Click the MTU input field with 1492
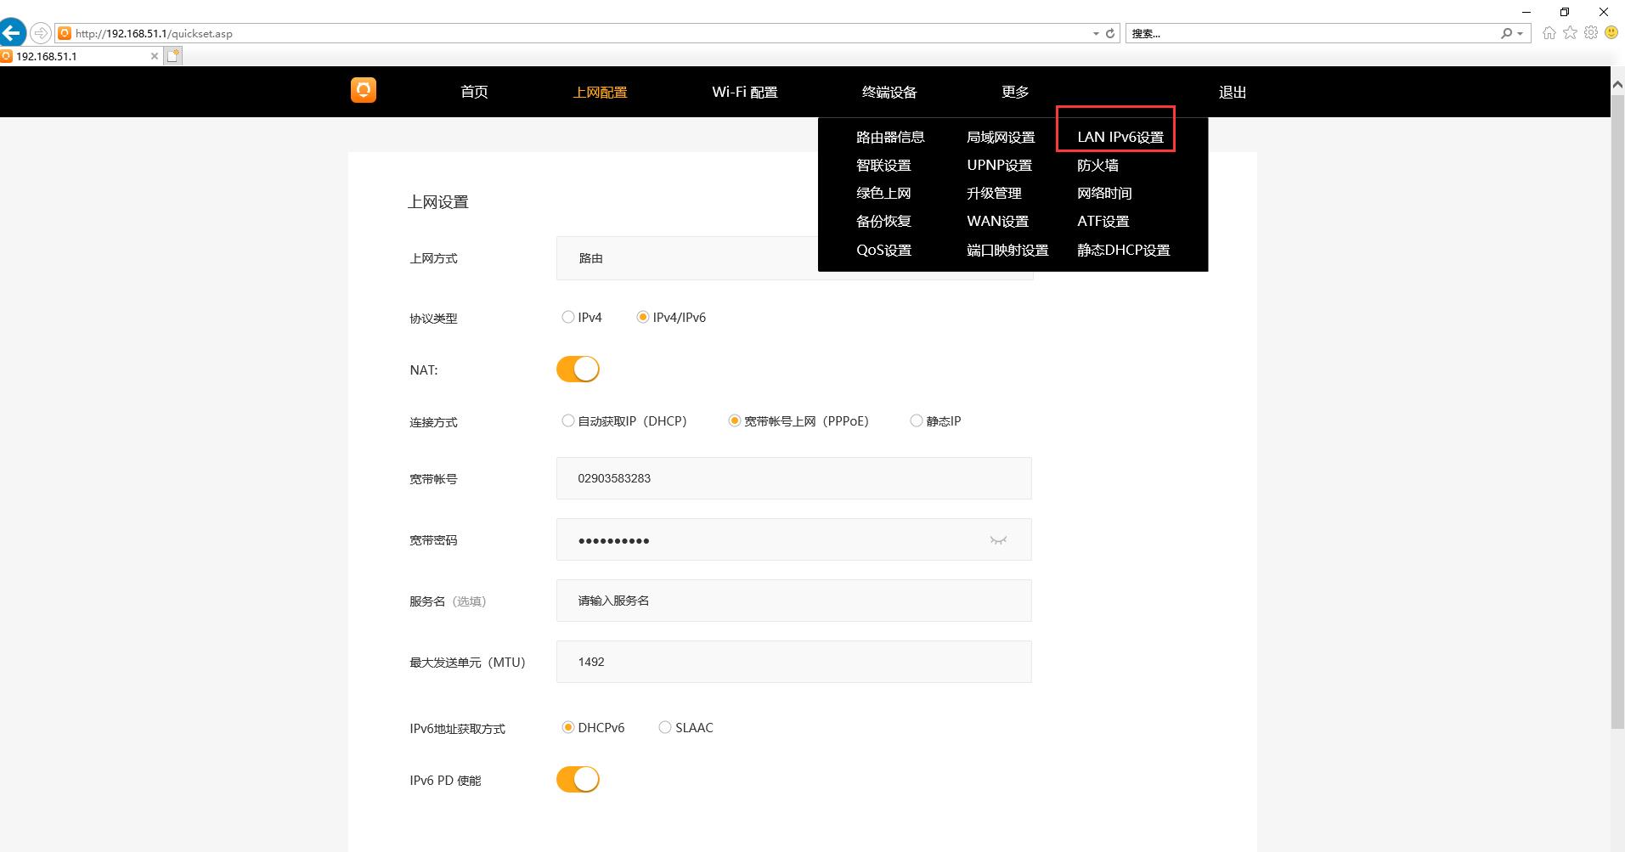This screenshot has width=1625, height=852. click(794, 662)
